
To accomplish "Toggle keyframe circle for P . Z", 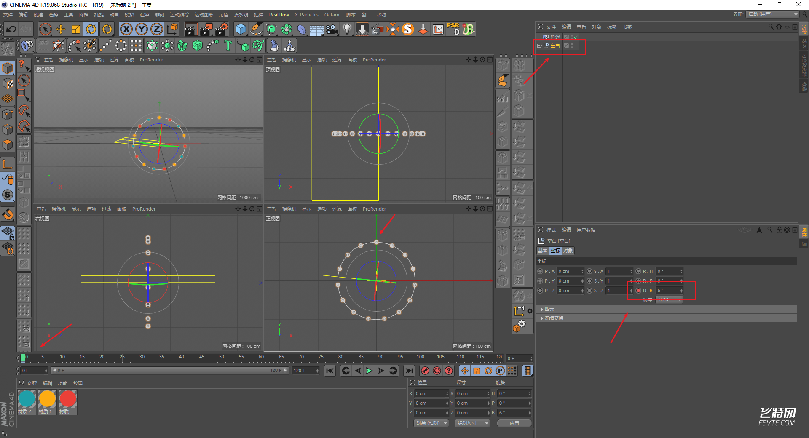I will pyautogui.click(x=540, y=291).
